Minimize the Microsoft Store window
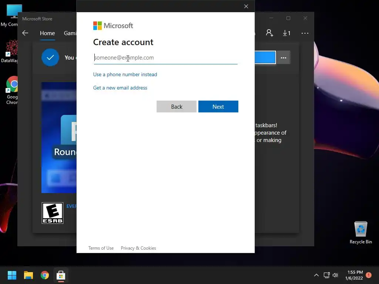The height and width of the screenshot is (284, 379). pos(271,18)
